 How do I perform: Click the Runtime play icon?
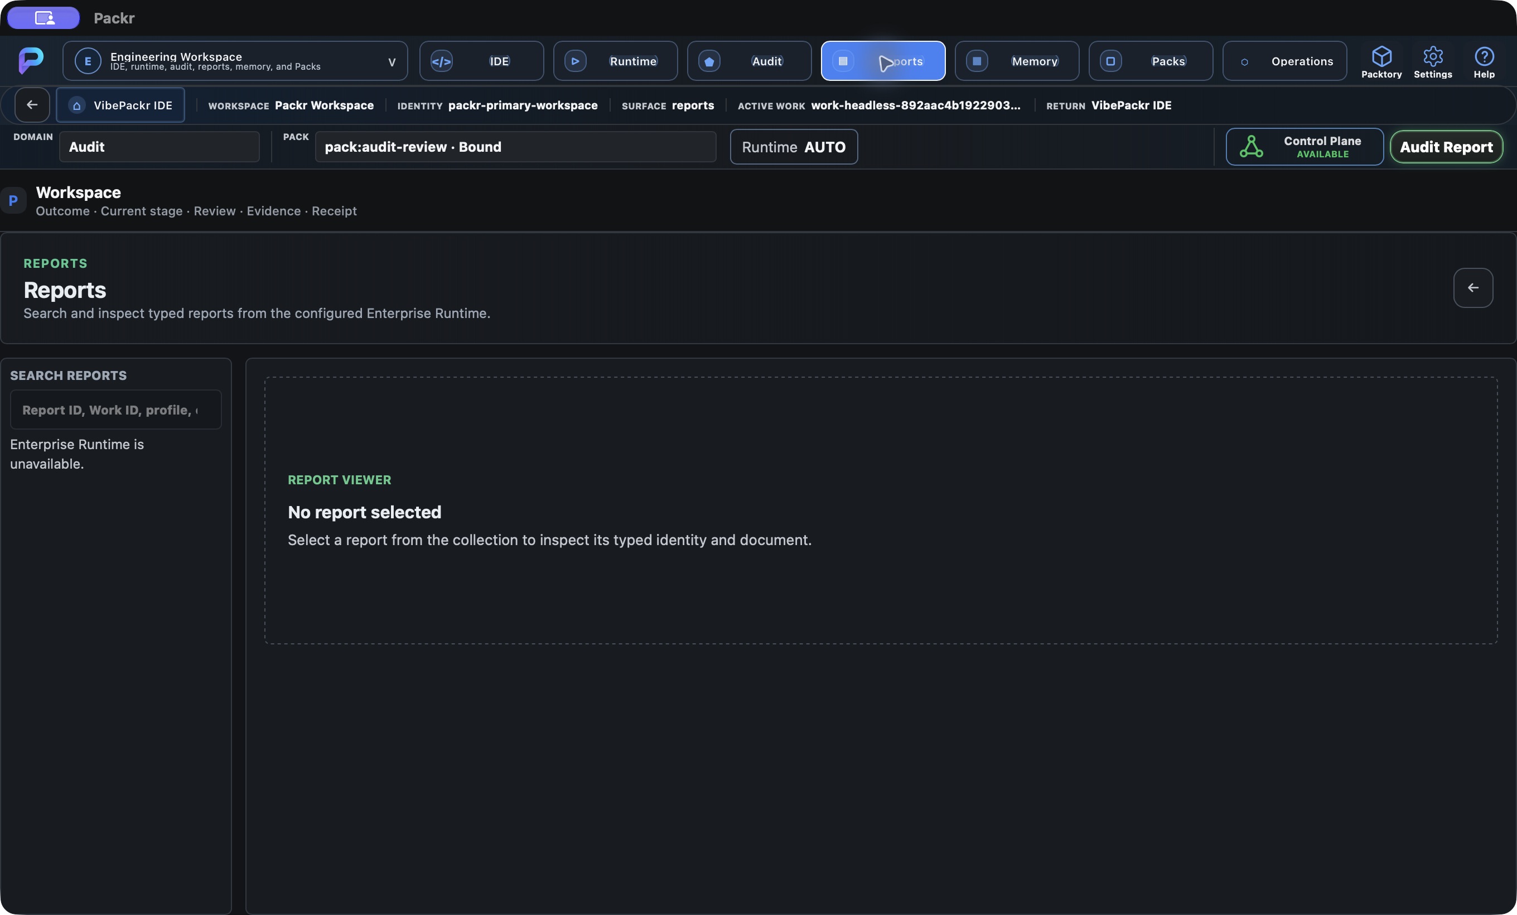point(575,61)
